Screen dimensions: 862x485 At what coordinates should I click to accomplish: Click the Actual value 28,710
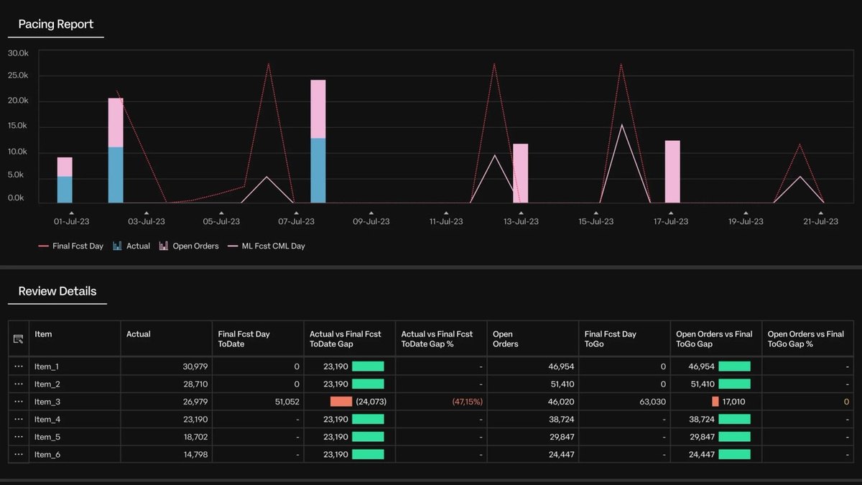click(x=195, y=384)
